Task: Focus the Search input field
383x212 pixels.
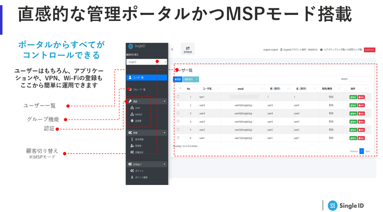Action: 360,79
